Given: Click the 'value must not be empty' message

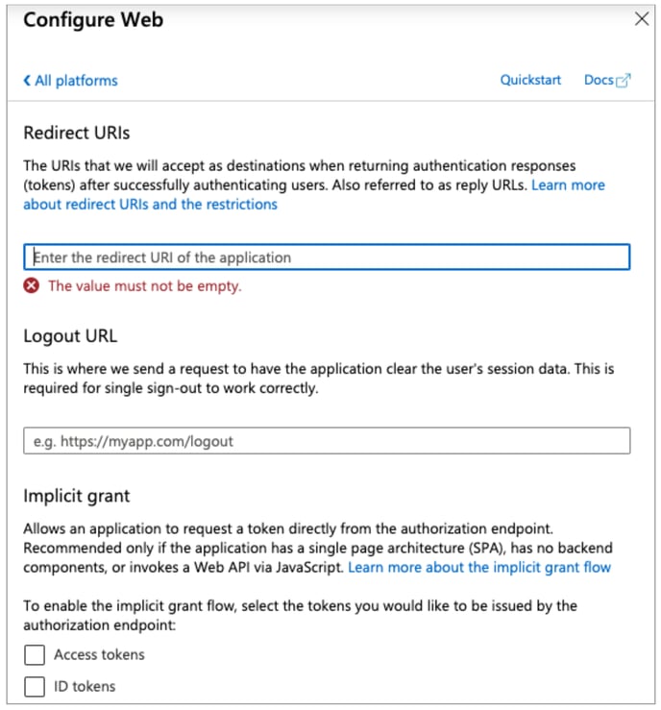Looking at the screenshot, I should (145, 285).
